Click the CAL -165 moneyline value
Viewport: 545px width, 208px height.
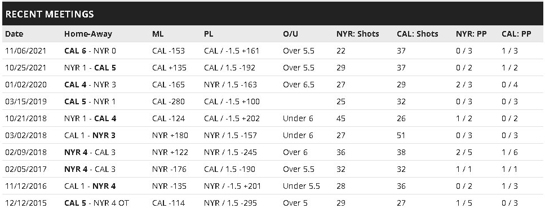(169, 85)
